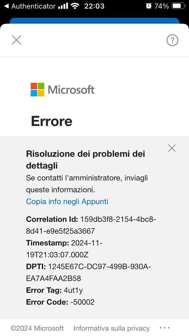This screenshot has height=336, width=189.
Task: Tap the 22:03 clock in status bar
Action: [94, 6]
